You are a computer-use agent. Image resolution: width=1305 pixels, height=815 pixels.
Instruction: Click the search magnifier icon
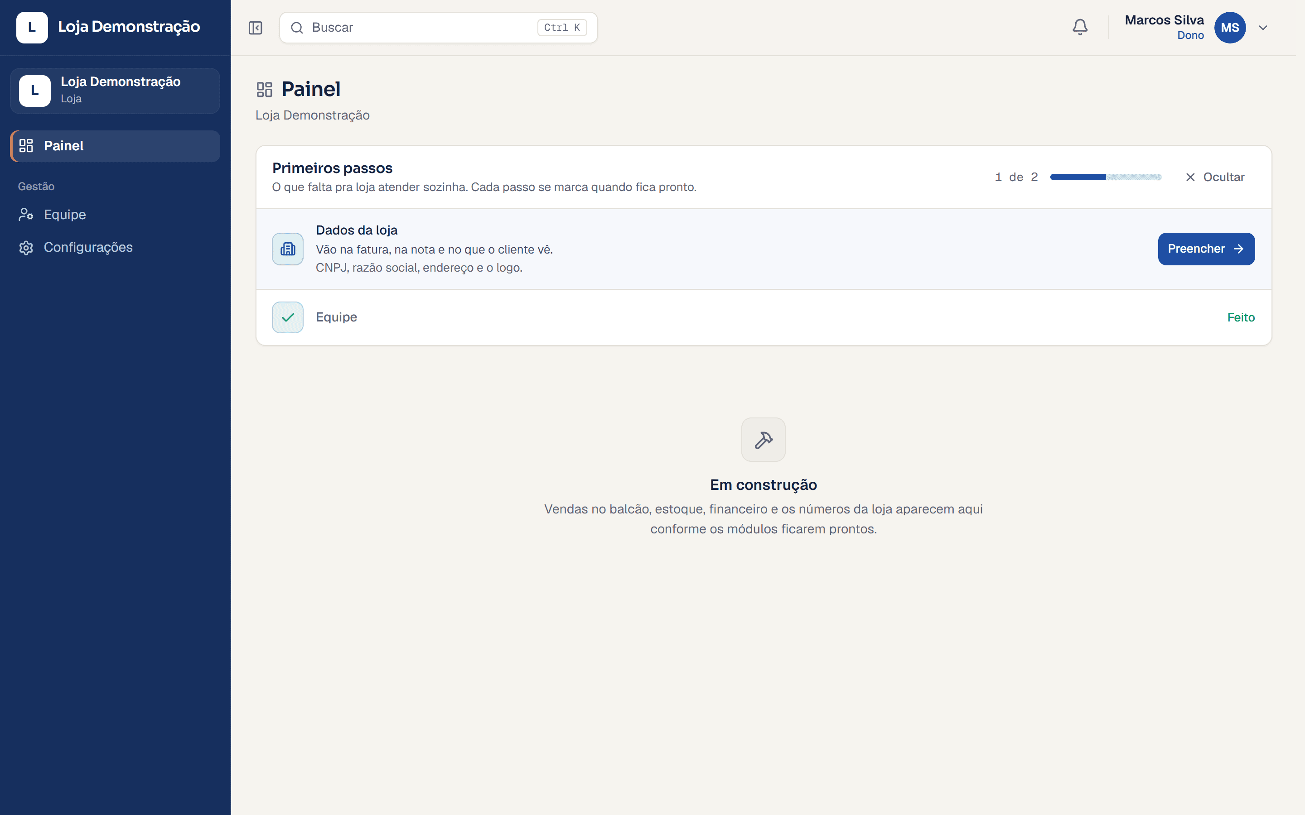[x=297, y=28]
